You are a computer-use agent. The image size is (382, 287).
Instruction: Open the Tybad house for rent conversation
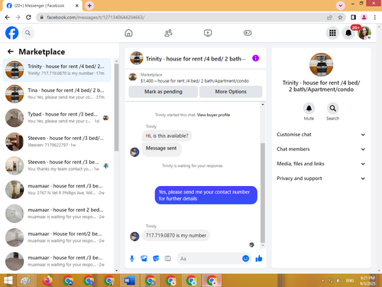[x=57, y=118]
